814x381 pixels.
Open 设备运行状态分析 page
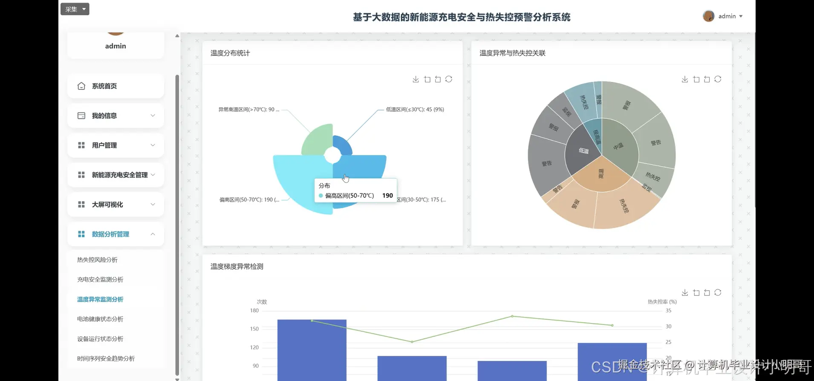click(100, 339)
